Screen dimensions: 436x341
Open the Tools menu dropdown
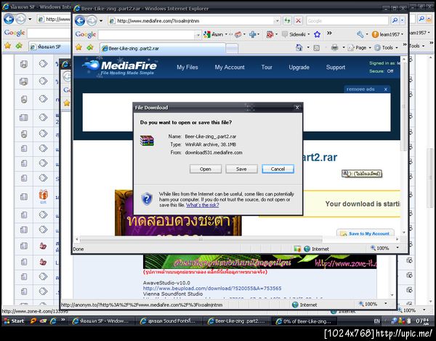coord(387,47)
